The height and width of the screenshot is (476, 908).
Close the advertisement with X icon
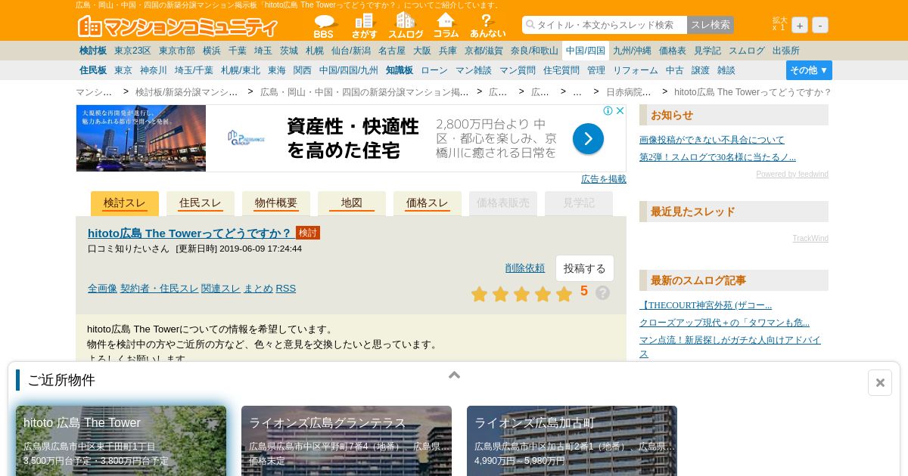(x=620, y=111)
